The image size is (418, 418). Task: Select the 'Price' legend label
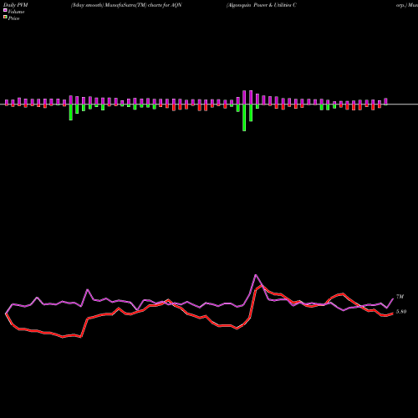(13, 18)
